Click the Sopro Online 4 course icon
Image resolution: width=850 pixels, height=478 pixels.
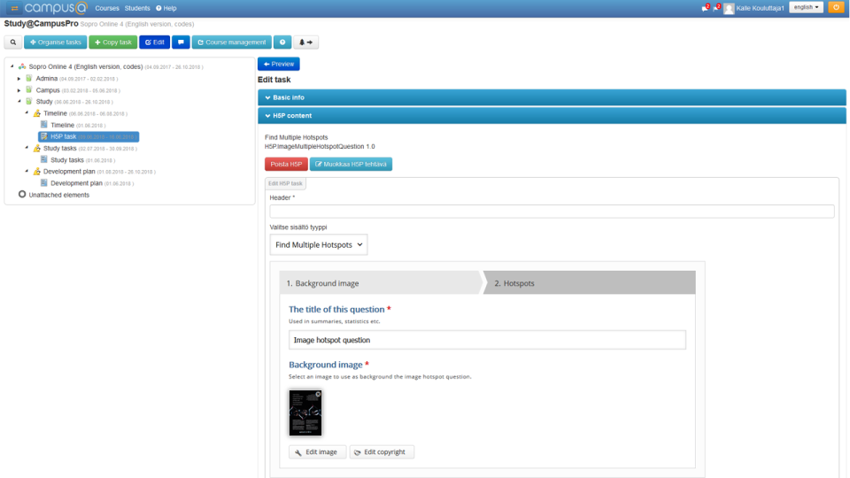coord(22,66)
